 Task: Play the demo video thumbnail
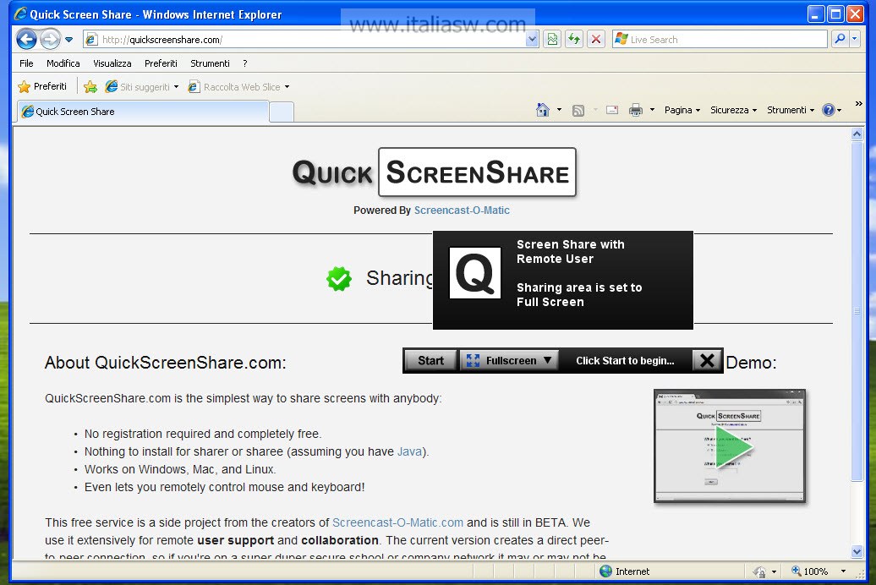730,446
